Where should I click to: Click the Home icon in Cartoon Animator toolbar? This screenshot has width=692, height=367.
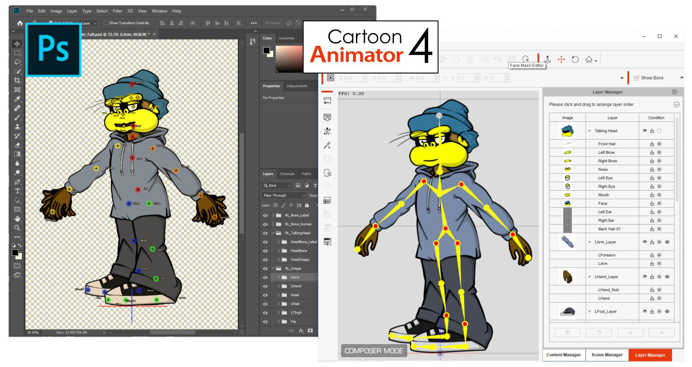point(589,59)
